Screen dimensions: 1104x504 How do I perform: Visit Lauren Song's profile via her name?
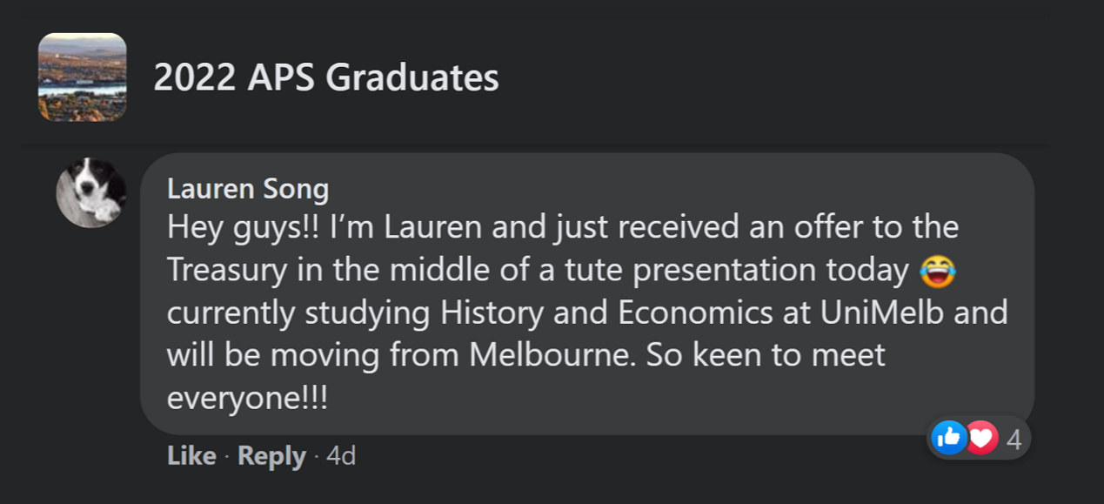tap(248, 188)
